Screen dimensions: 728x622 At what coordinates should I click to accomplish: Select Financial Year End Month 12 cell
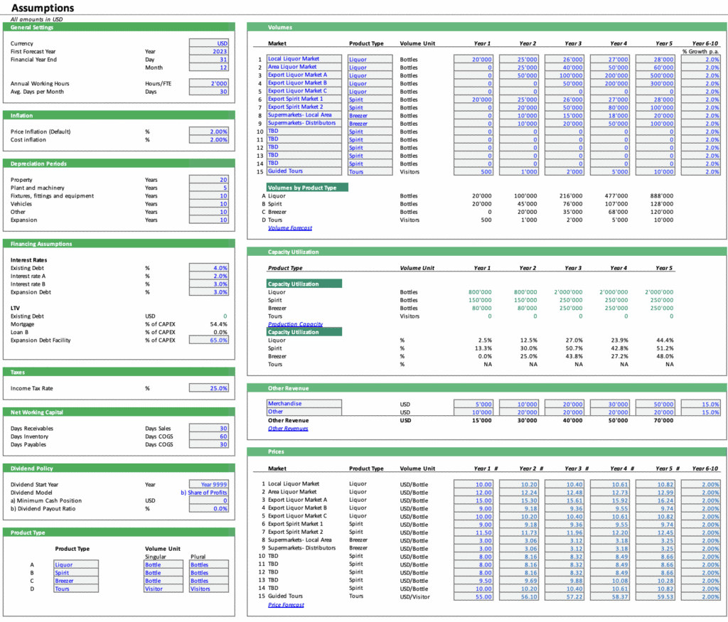(209, 68)
